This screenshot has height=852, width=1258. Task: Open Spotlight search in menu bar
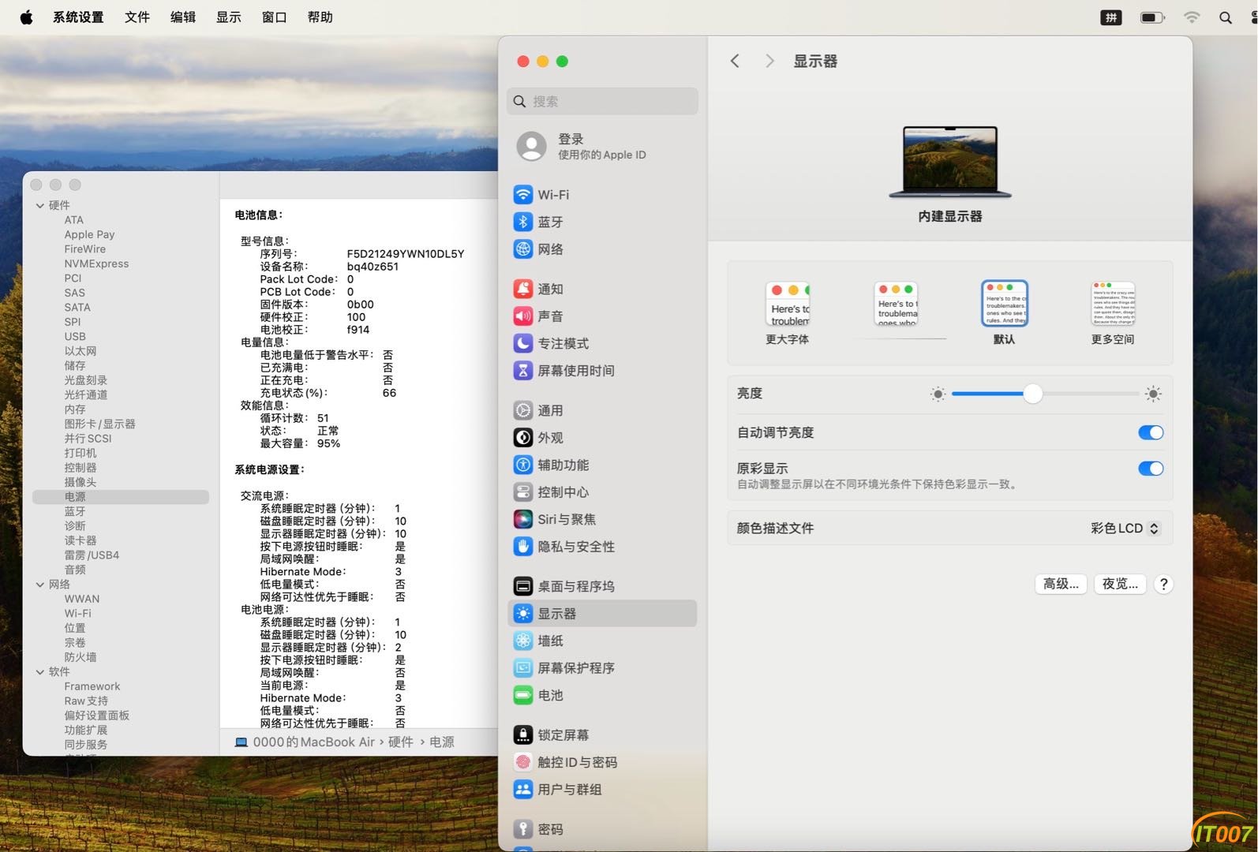click(x=1225, y=17)
